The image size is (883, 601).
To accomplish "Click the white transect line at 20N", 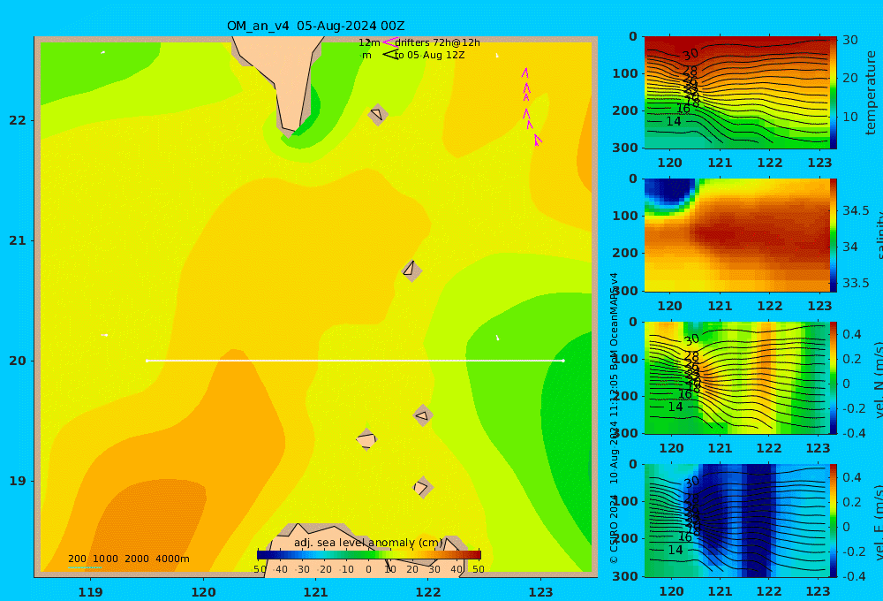I will point(355,361).
